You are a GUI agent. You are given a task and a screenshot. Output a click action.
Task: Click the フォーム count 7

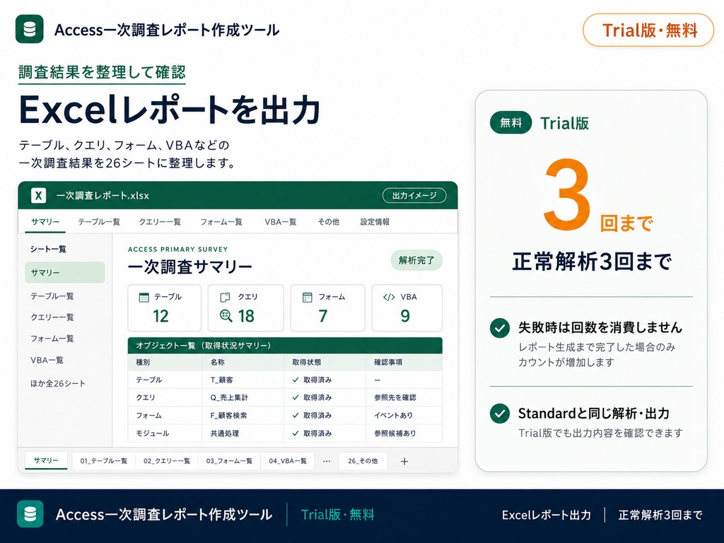point(322,316)
